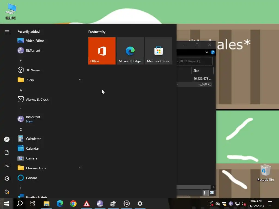Viewport: 279px width, 209px height.
Task: Click the OneDrive cloud tray icon
Action: click(x=218, y=204)
